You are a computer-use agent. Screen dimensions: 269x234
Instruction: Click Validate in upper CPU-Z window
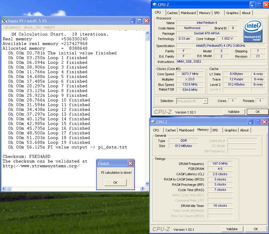coord(234,112)
